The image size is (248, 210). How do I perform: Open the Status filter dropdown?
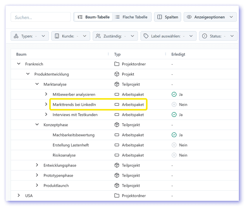(218, 36)
